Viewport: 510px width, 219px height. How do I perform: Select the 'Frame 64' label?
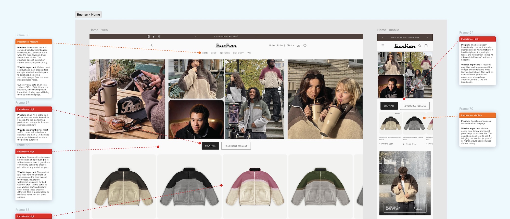(466, 33)
